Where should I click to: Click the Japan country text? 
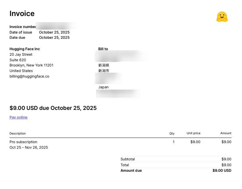point(103,87)
